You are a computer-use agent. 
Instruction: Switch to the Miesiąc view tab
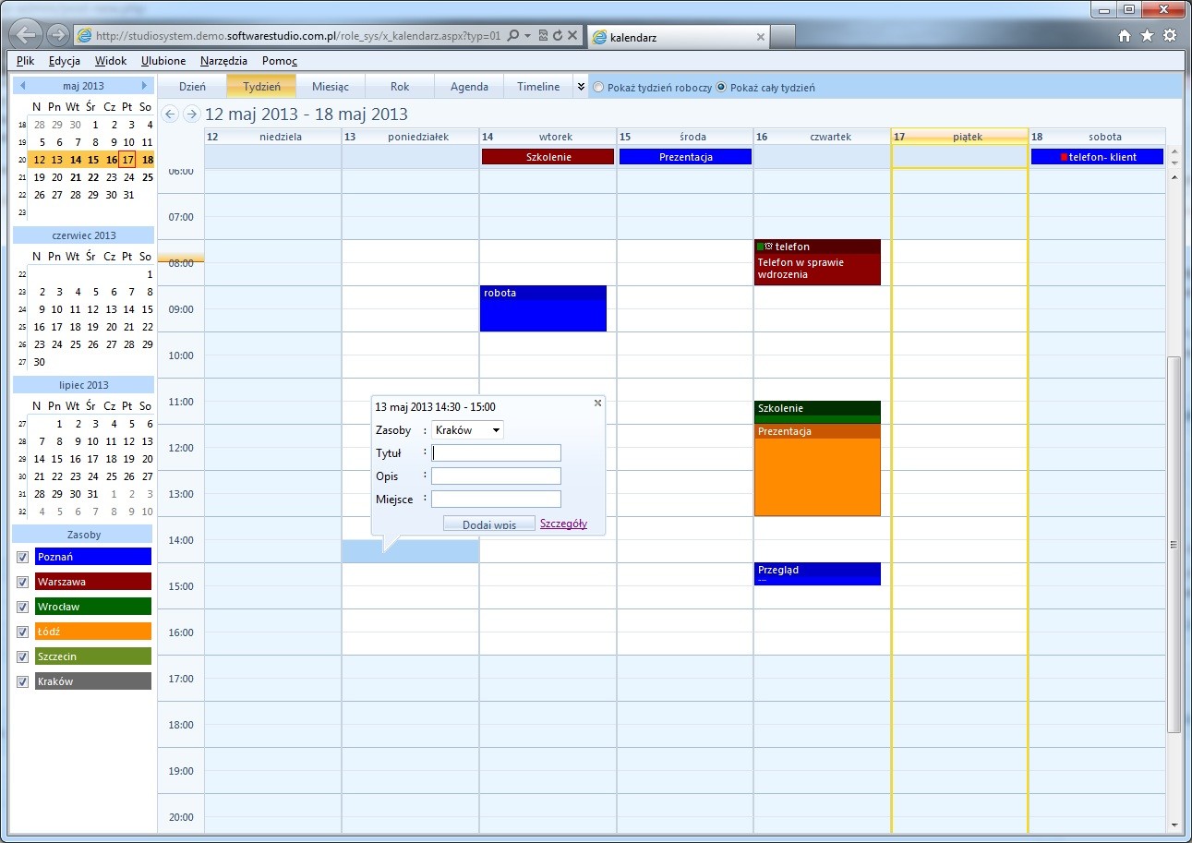click(x=331, y=87)
